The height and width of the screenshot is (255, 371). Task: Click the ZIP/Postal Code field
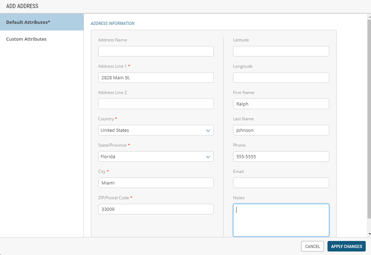[155, 209]
